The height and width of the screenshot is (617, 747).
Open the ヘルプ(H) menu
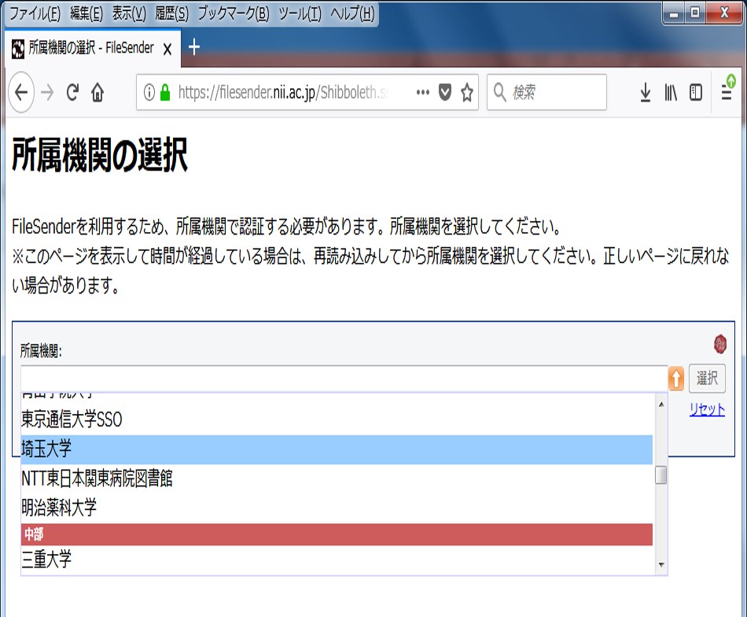tap(352, 13)
